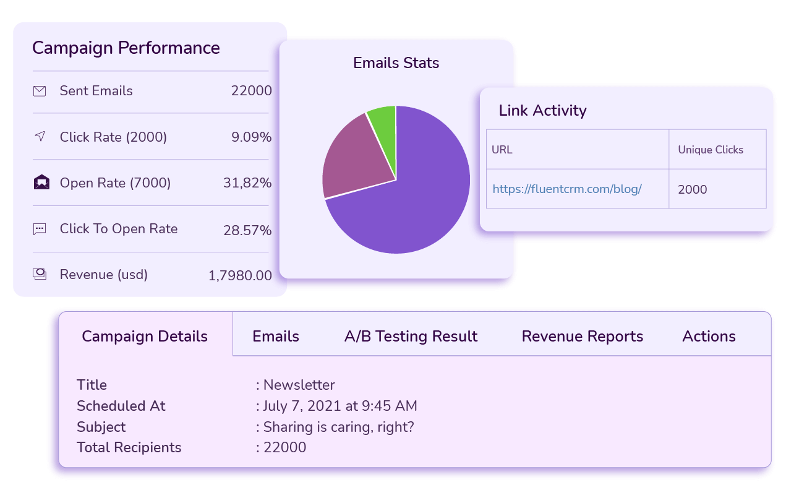The width and height of the screenshot is (786, 490).
Task: Select the Click Rate paper plane icon
Action: [x=40, y=137]
